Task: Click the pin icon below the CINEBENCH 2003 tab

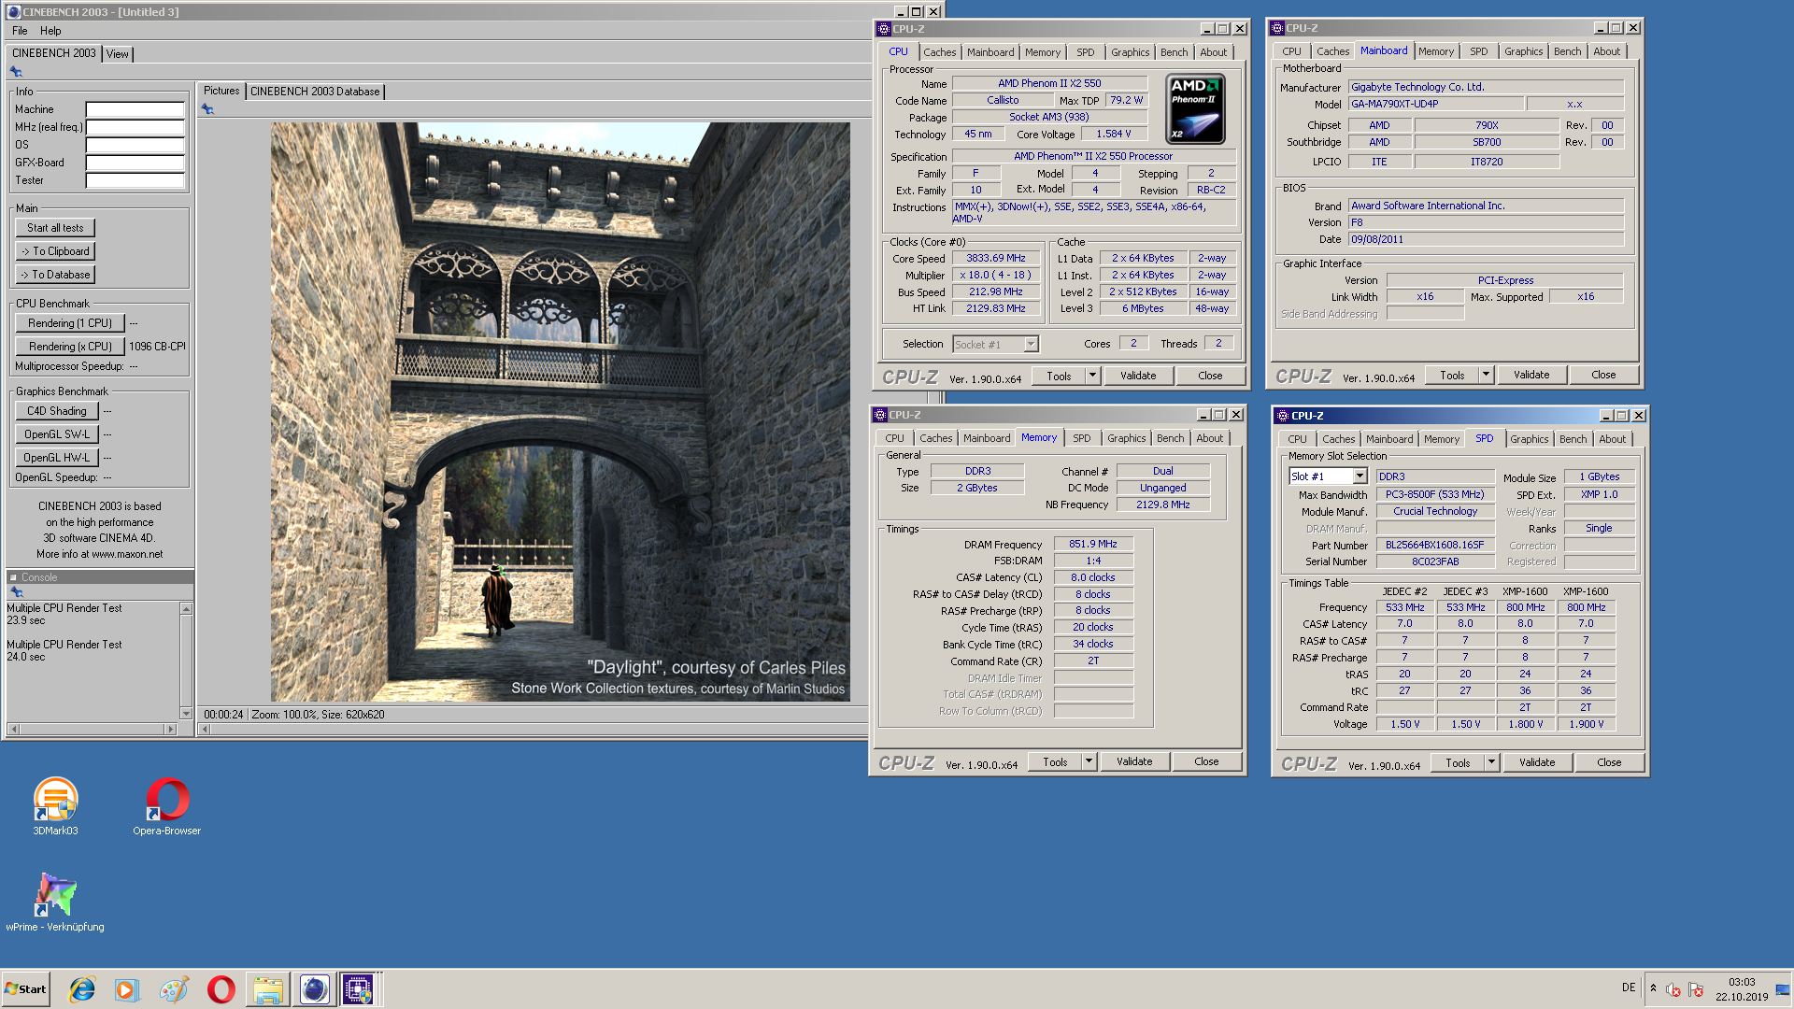Action: click(16, 72)
